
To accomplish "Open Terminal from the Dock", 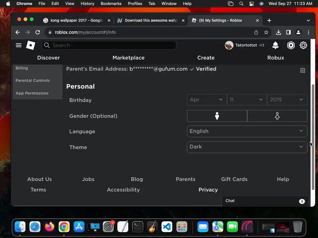I will [138, 227].
